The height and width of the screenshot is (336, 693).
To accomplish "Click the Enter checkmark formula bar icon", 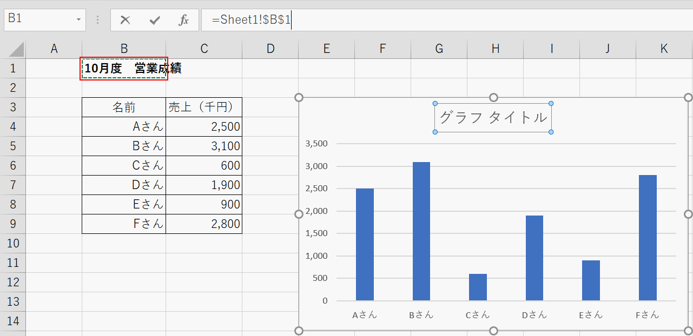I will pyautogui.click(x=155, y=20).
